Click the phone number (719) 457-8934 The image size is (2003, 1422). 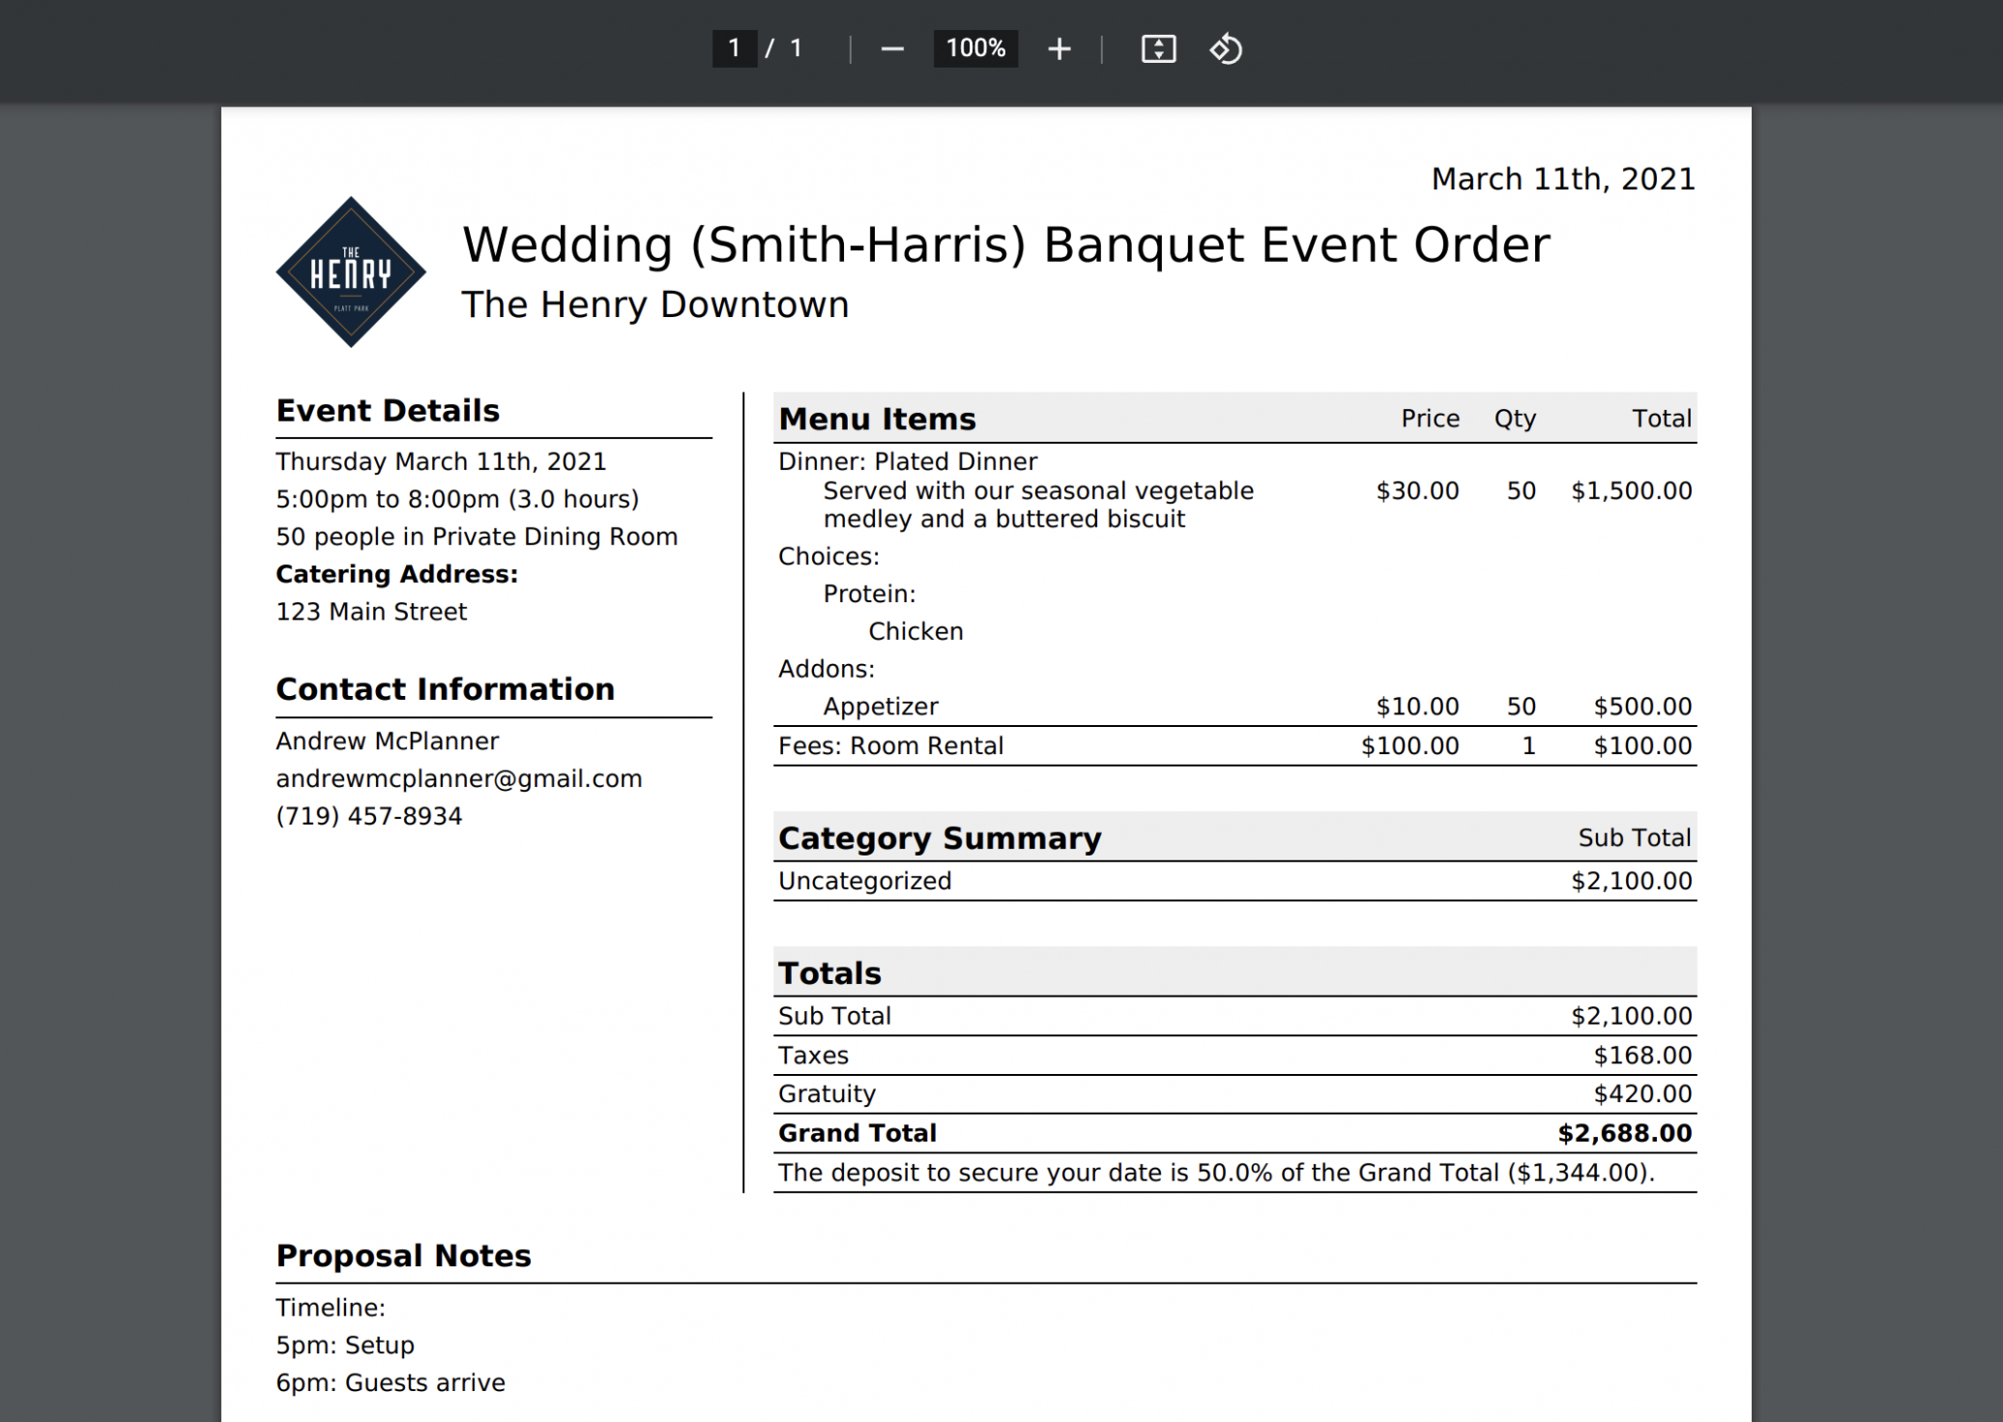[x=368, y=816]
